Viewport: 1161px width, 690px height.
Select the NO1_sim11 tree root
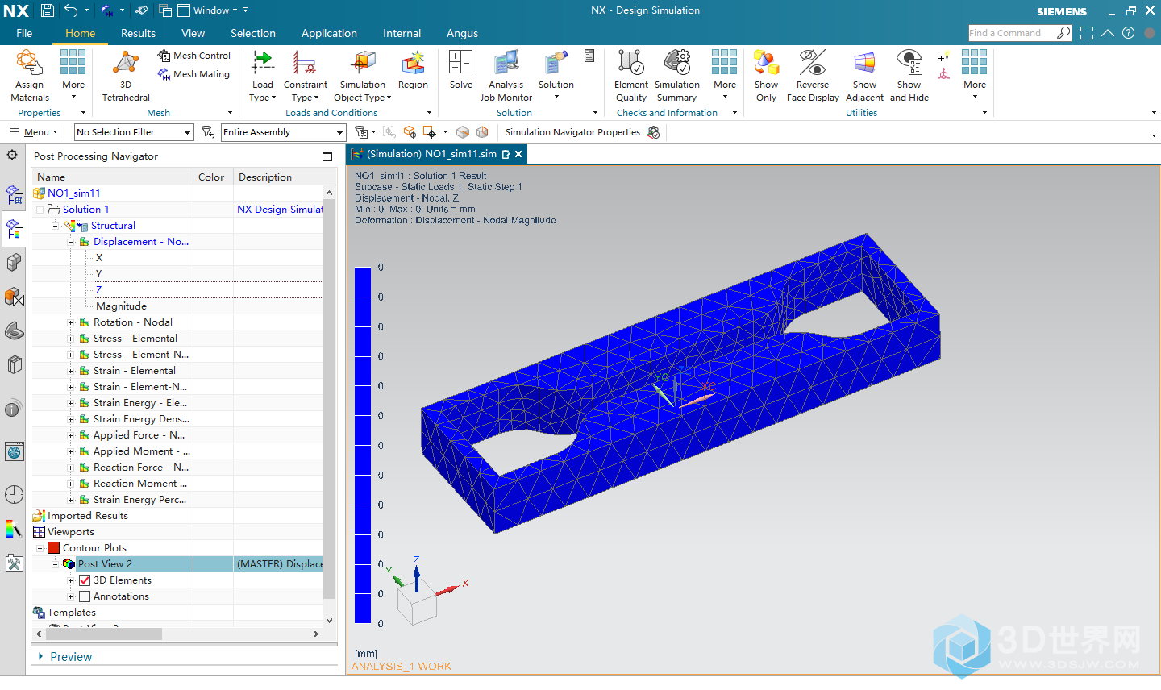[73, 193]
